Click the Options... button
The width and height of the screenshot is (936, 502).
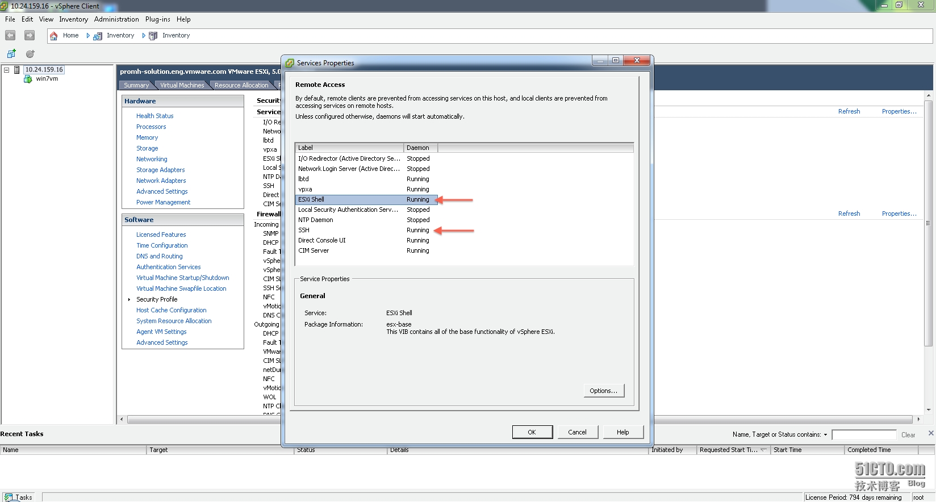pyautogui.click(x=604, y=391)
